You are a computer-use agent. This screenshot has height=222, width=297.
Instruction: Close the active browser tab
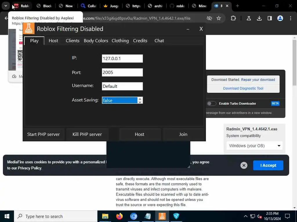(227, 6)
